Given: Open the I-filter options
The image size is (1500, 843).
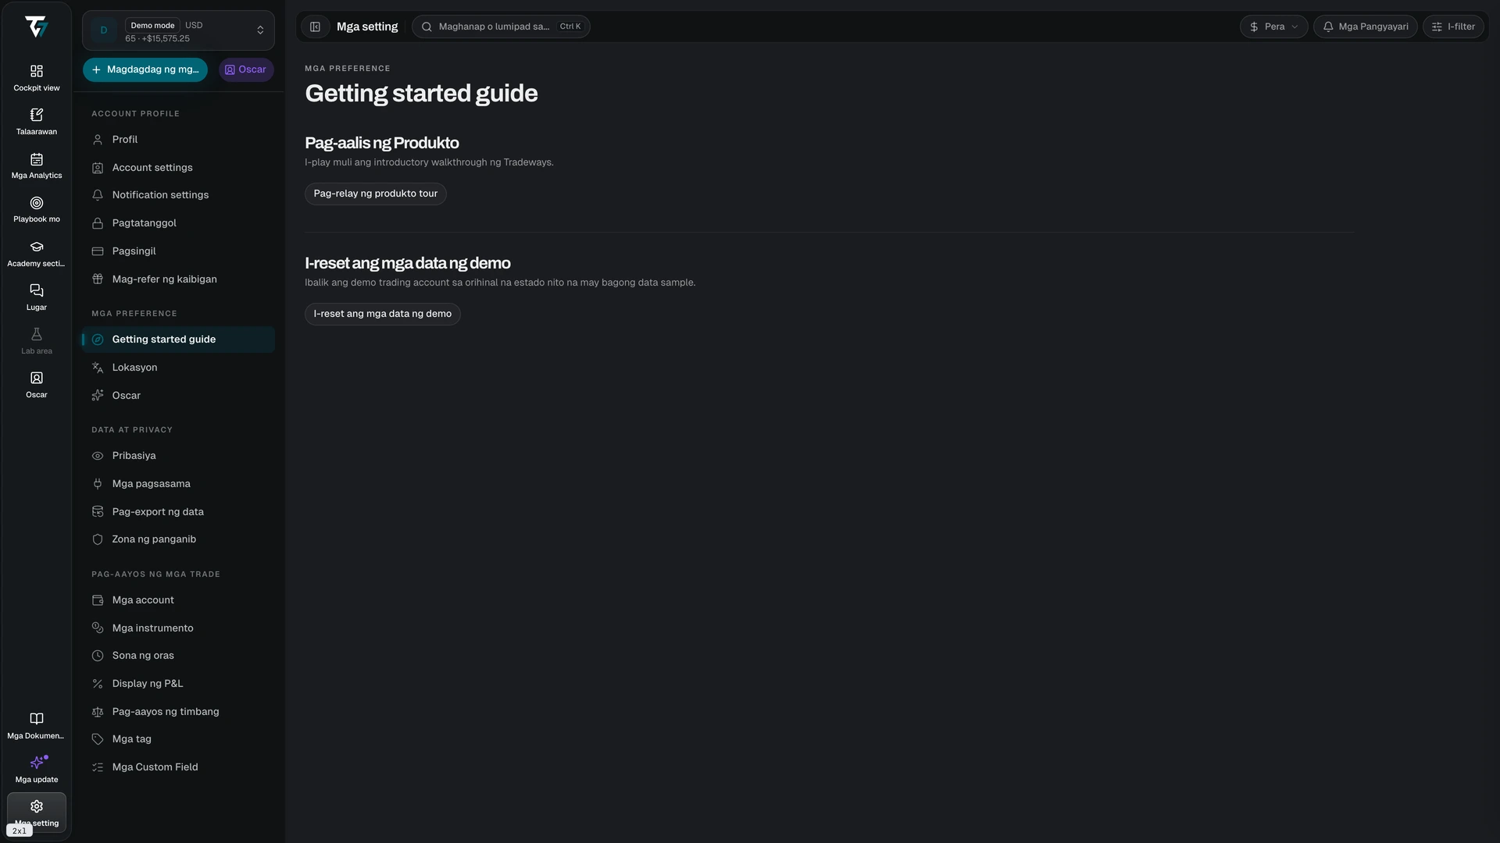Looking at the screenshot, I should pos(1453,27).
